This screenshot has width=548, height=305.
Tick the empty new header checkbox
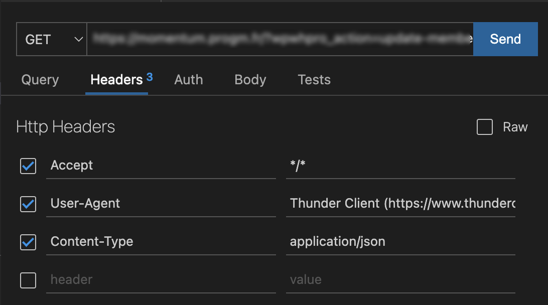(28, 280)
